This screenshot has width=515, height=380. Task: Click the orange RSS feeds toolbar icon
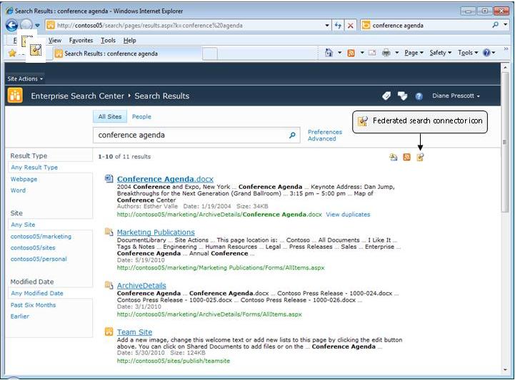(351, 53)
